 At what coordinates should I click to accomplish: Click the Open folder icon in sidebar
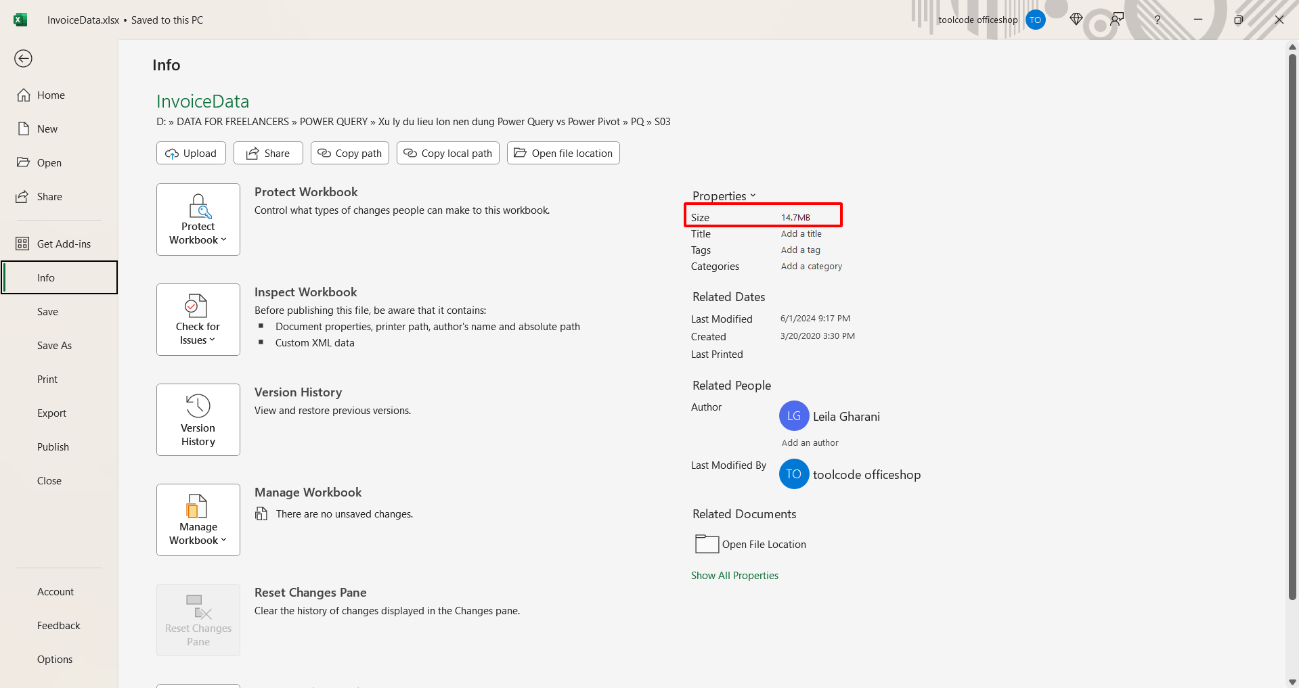(x=24, y=162)
